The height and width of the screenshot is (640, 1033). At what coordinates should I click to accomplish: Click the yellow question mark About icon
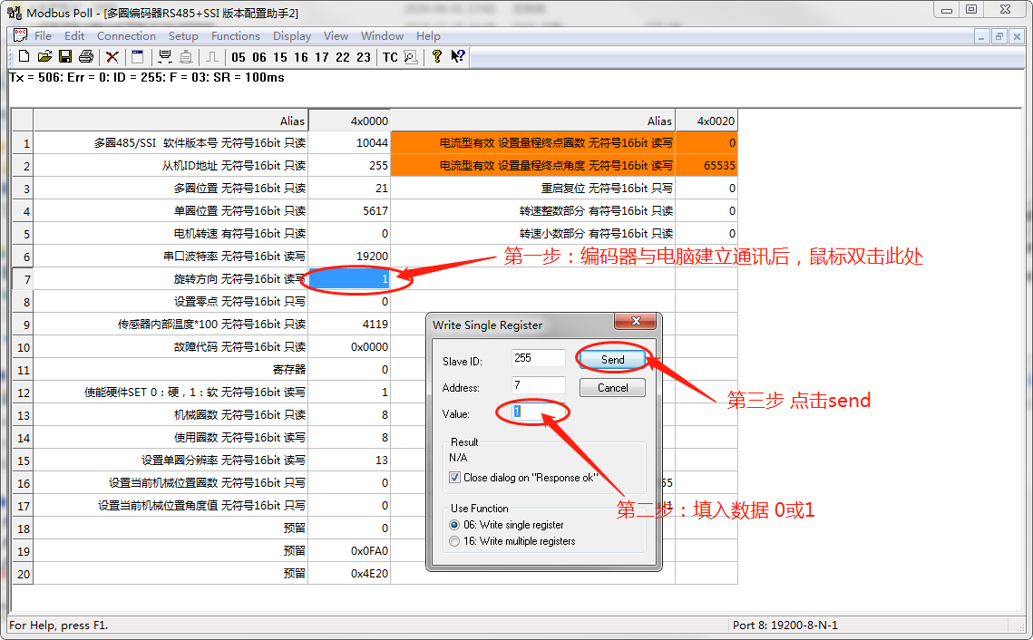point(437,56)
